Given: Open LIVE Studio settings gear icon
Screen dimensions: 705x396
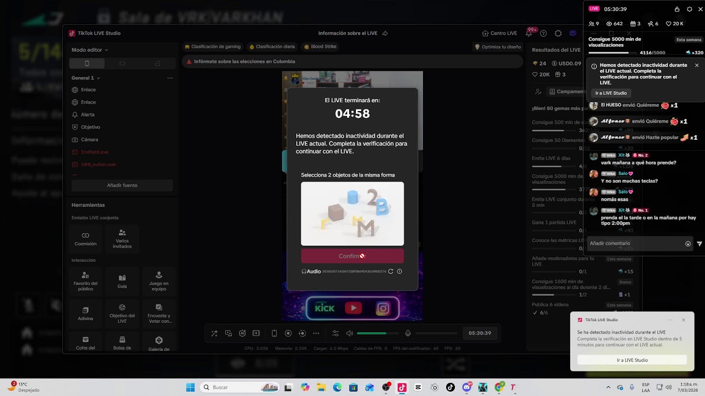Looking at the screenshot, I should click(558, 33).
